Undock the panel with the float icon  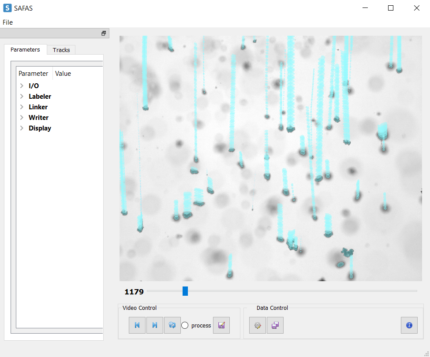coord(104,33)
